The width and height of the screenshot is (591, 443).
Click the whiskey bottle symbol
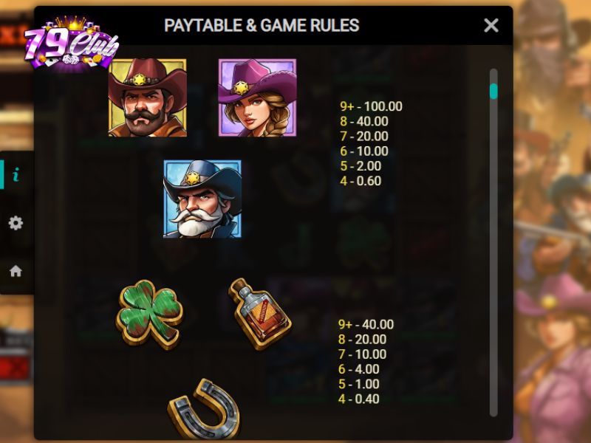[x=260, y=314]
